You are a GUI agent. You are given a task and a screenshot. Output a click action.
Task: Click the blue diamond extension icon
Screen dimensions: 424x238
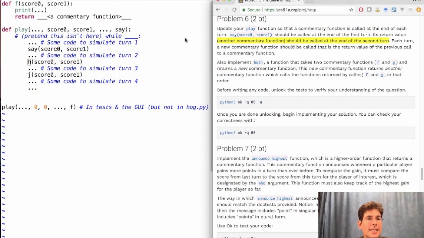(x=386, y=10)
